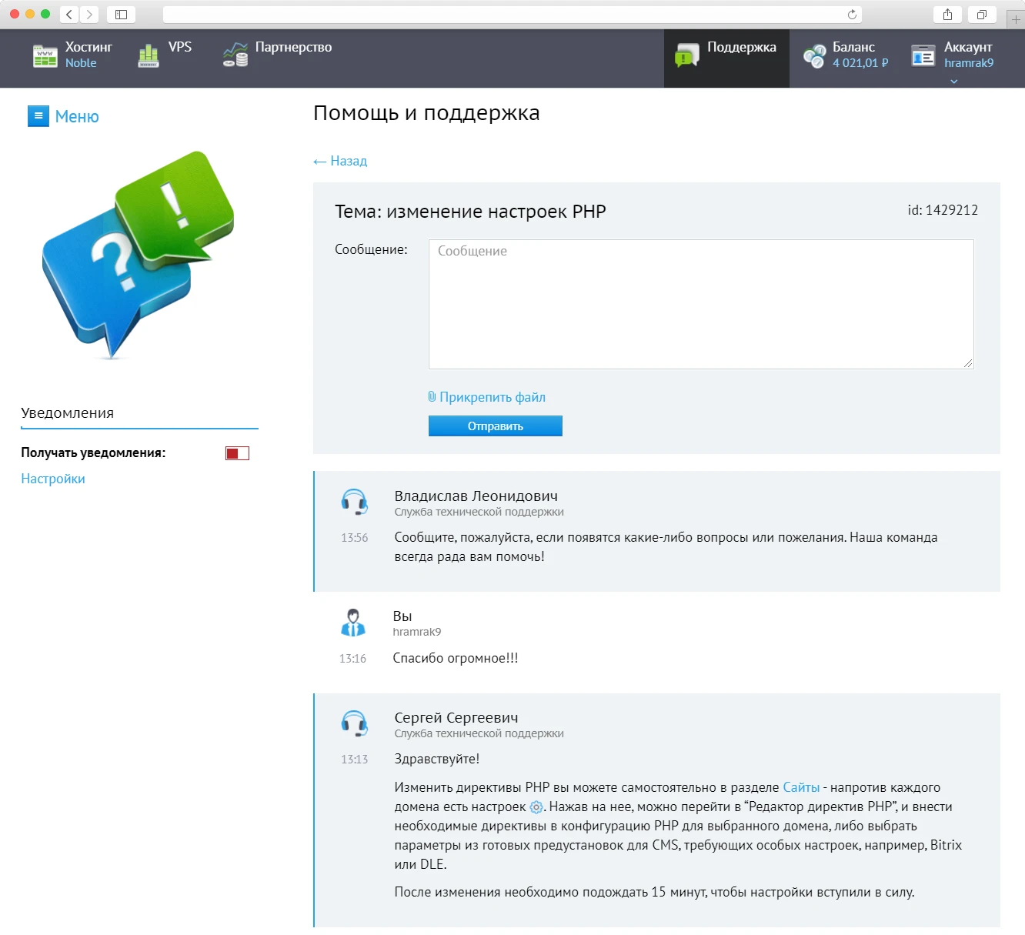The image size is (1025, 935).
Task: Open the Поддержка navigation tab
Action: (741, 48)
